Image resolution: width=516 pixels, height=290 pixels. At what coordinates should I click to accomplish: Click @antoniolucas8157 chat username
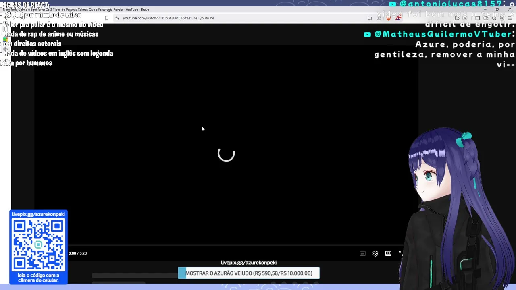coord(451,4)
